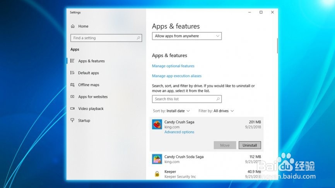Click the Apps for websites sidebar icon
Screen dimensions: 335x188
(72, 97)
